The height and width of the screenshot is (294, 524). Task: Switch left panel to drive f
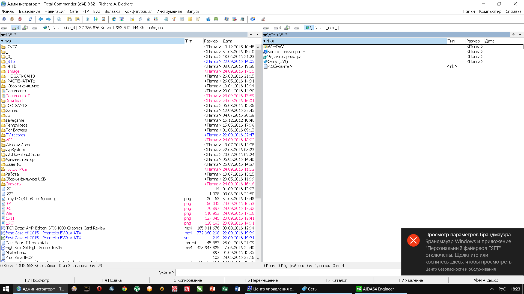click(26, 28)
